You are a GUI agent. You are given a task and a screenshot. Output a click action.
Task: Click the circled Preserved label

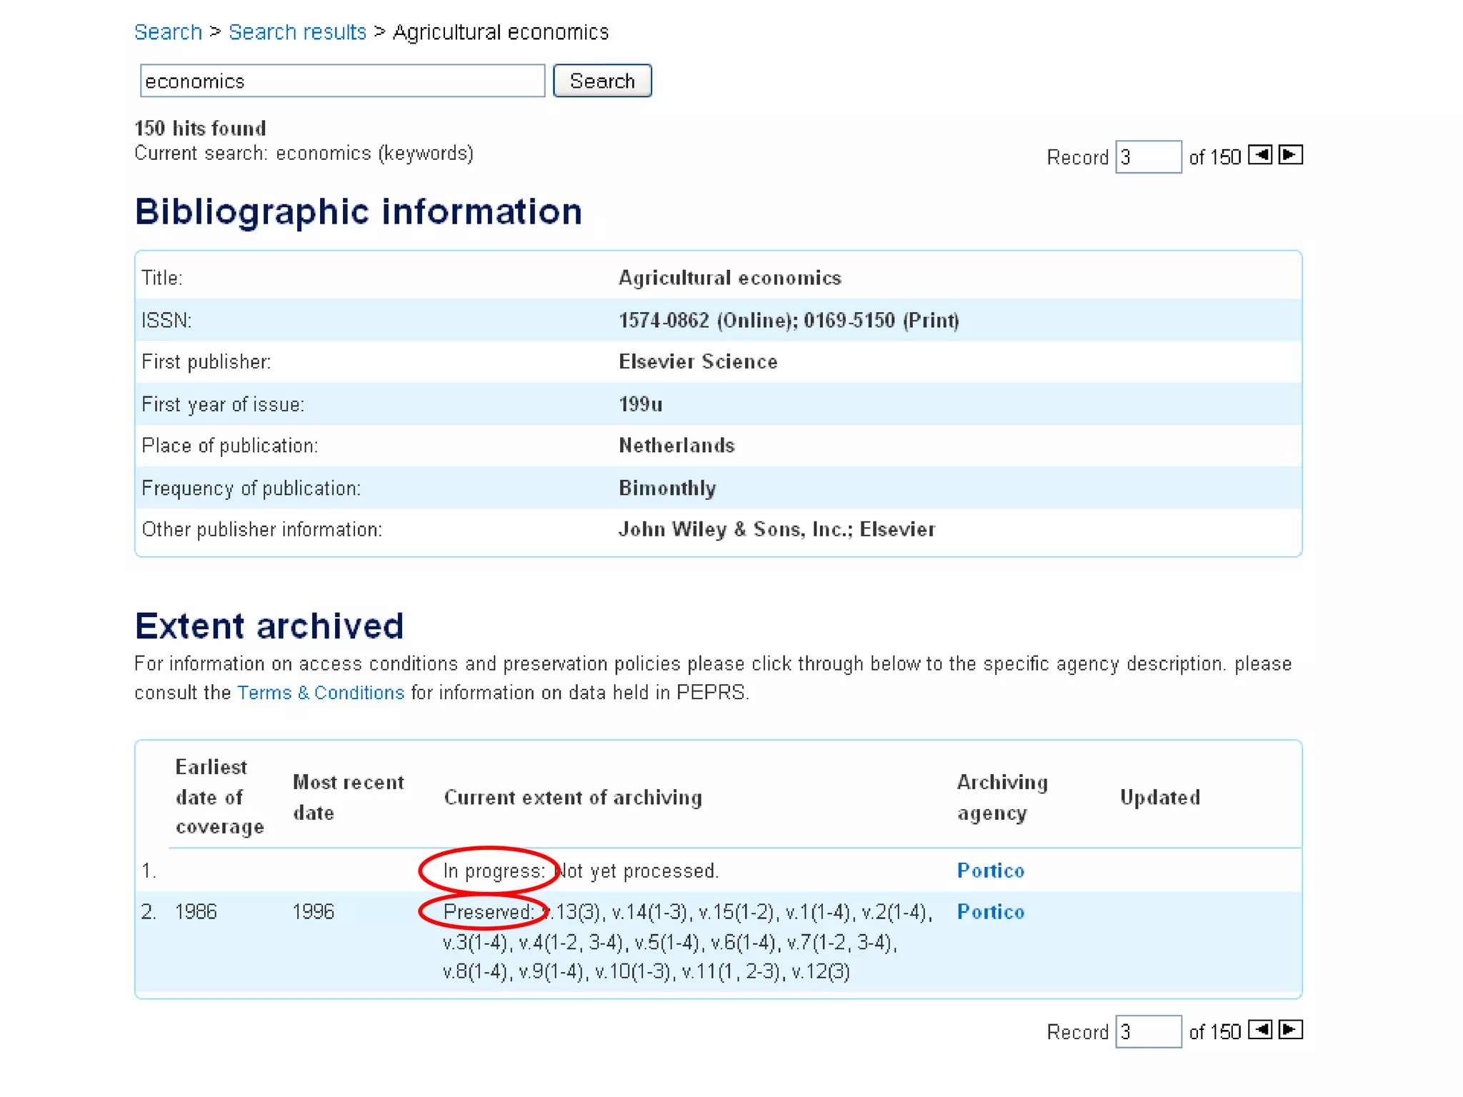487,911
